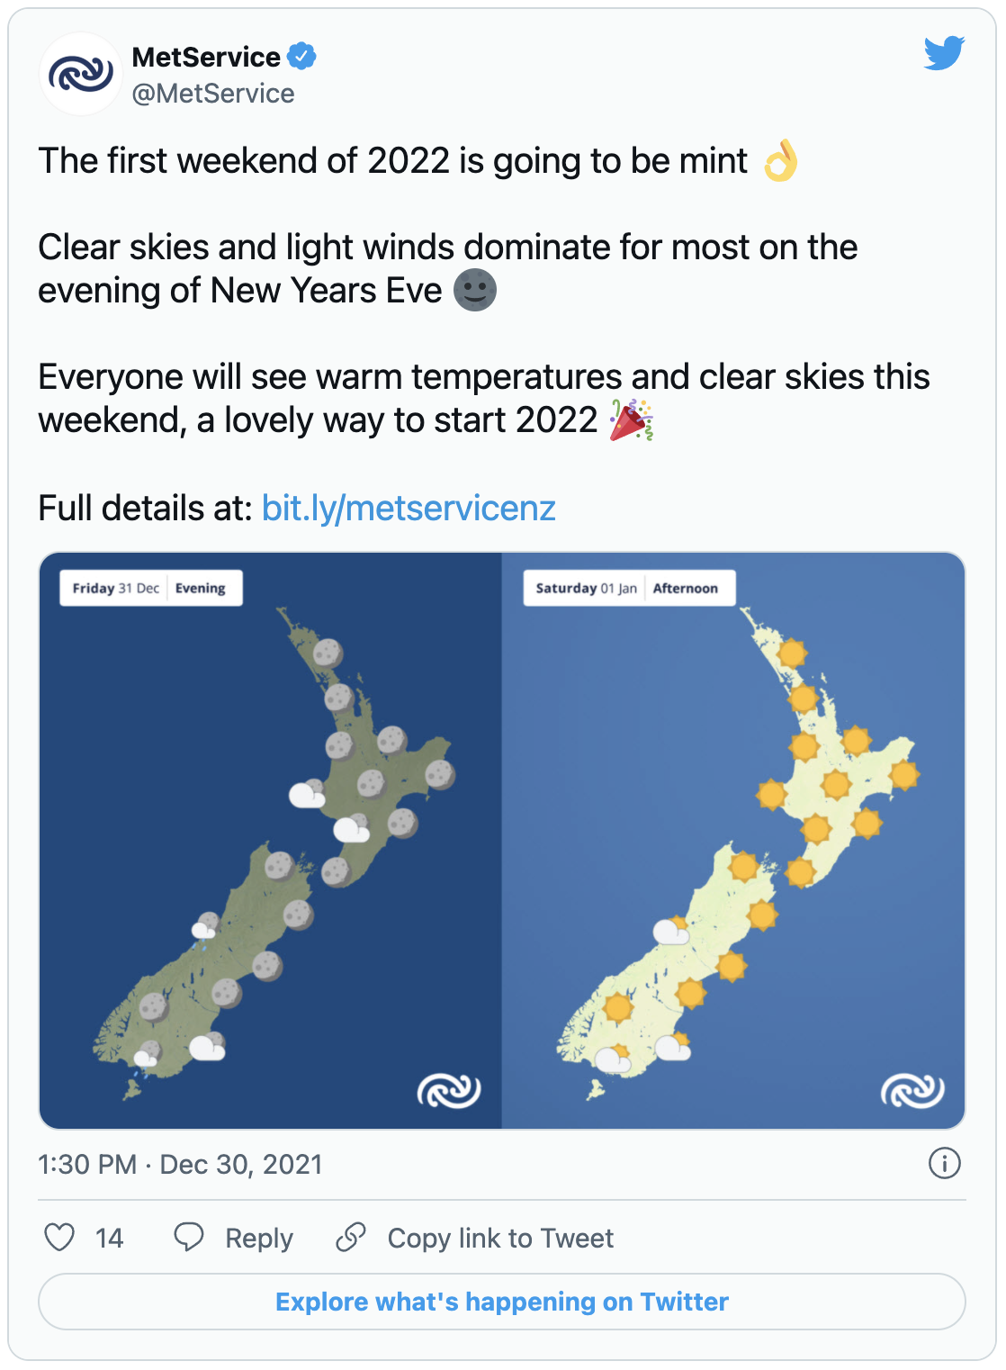This screenshot has height=1370, width=1006.
Task: Open the tweet info circle icon
Action: [x=944, y=1163]
